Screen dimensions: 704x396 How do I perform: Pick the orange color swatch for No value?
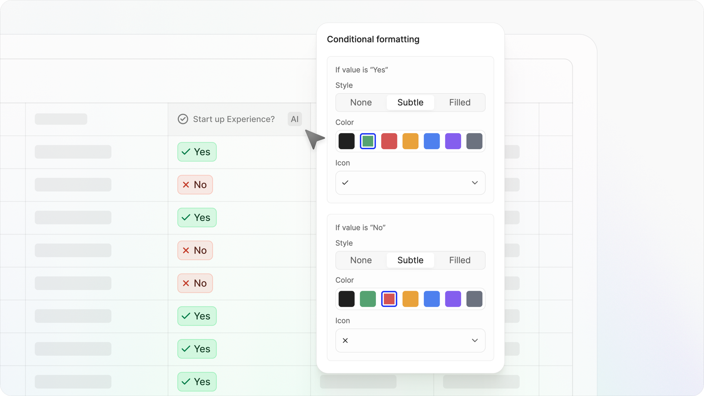tap(410, 299)
